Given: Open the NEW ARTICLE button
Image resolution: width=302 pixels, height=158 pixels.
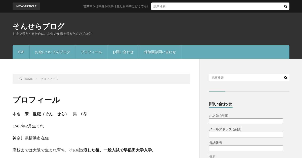Looking at the screenshot, I should (x=26, y=6).
